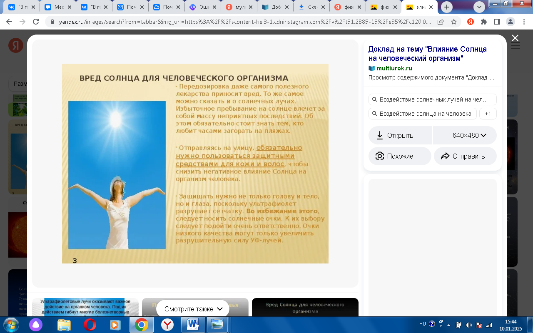Screen dimensions: 533x333
Task: Open the multiurok.ru source link
Action: click(x=394, y=68)
